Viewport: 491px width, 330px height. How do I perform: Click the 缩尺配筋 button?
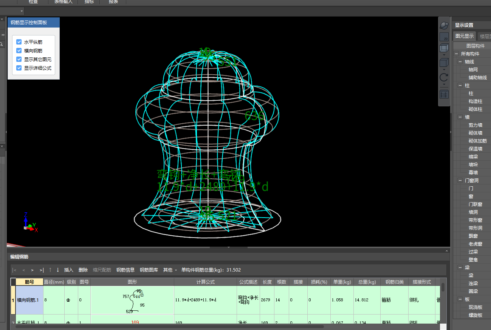tap(102, 270)
